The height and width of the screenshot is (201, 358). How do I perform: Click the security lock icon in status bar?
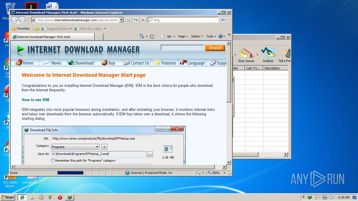tap(199, 173)
